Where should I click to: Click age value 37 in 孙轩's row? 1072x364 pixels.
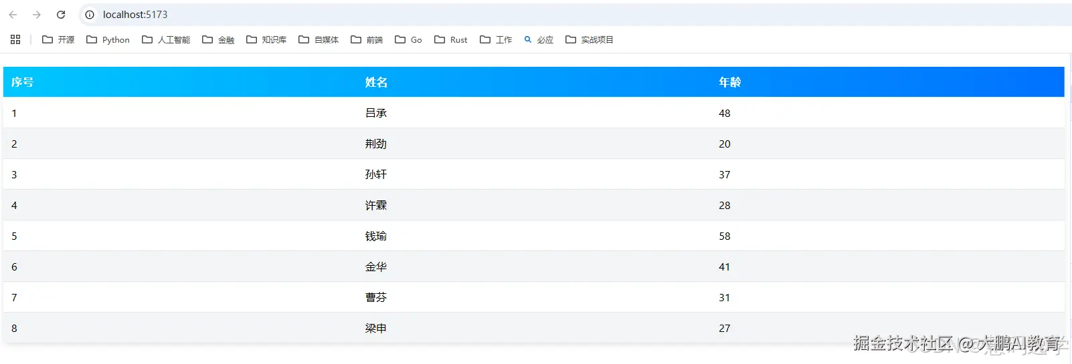725,175
